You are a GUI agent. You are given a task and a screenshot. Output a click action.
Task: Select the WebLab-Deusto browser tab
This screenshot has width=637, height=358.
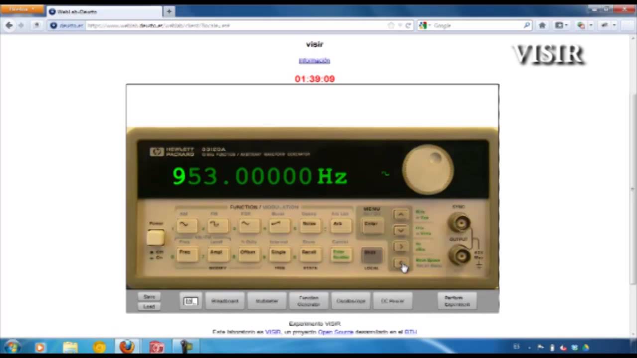point(104,11)
